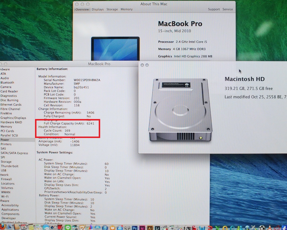Viewport: 287px width, 230px height.
Task: Open Final Cut Pro clapperboard icon
Action: pyautogui.click(x=164, y=228)
